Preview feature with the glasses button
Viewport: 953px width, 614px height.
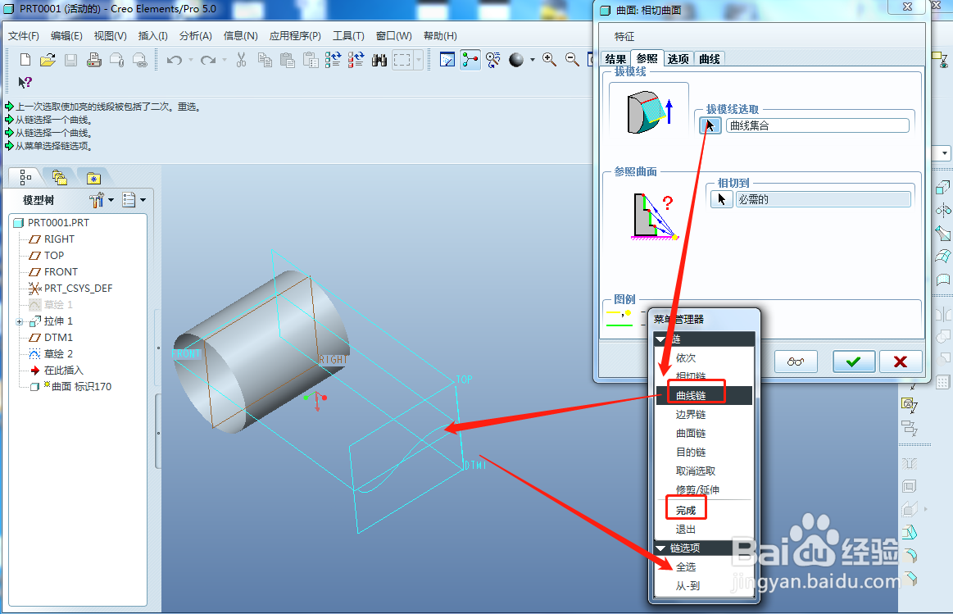click(796, 362)
